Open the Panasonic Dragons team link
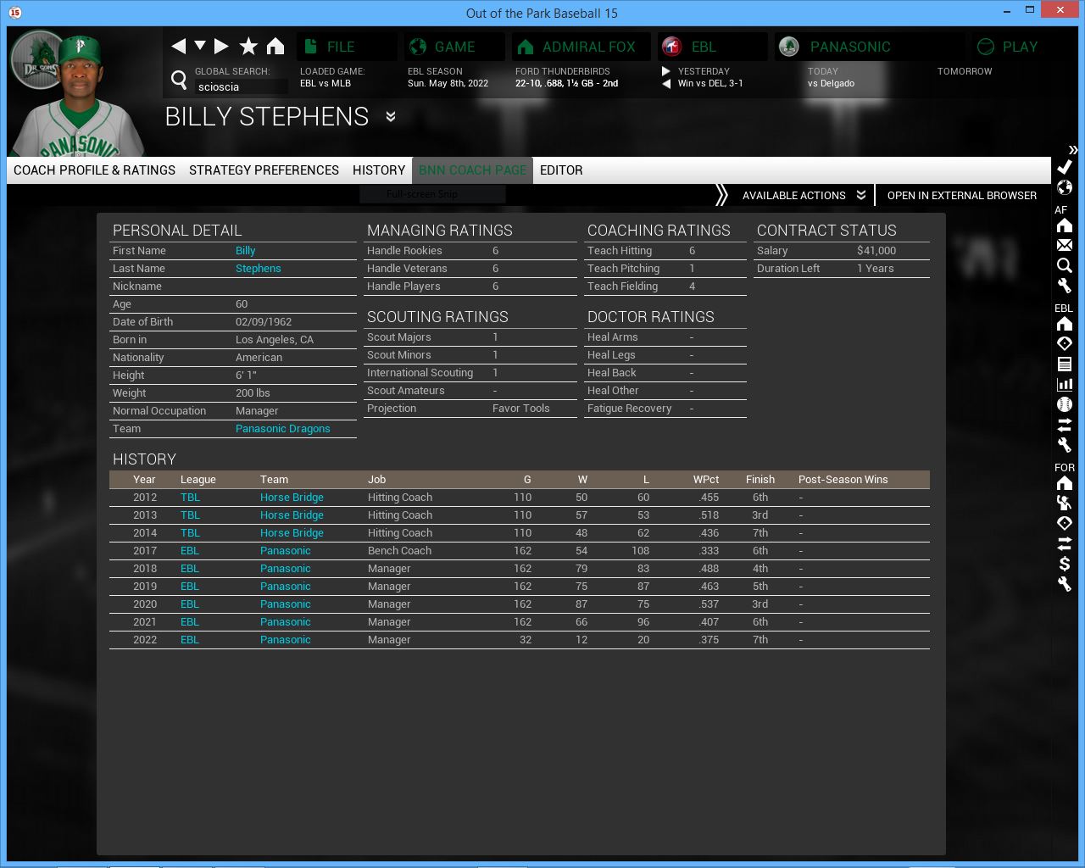This screenshot has width=1085, height=868. [282, 429]
